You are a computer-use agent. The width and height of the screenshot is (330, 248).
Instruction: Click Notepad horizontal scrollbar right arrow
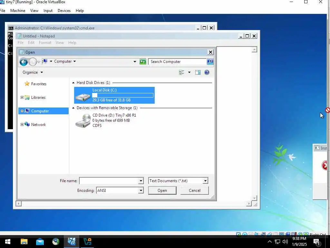coord(249,203)
